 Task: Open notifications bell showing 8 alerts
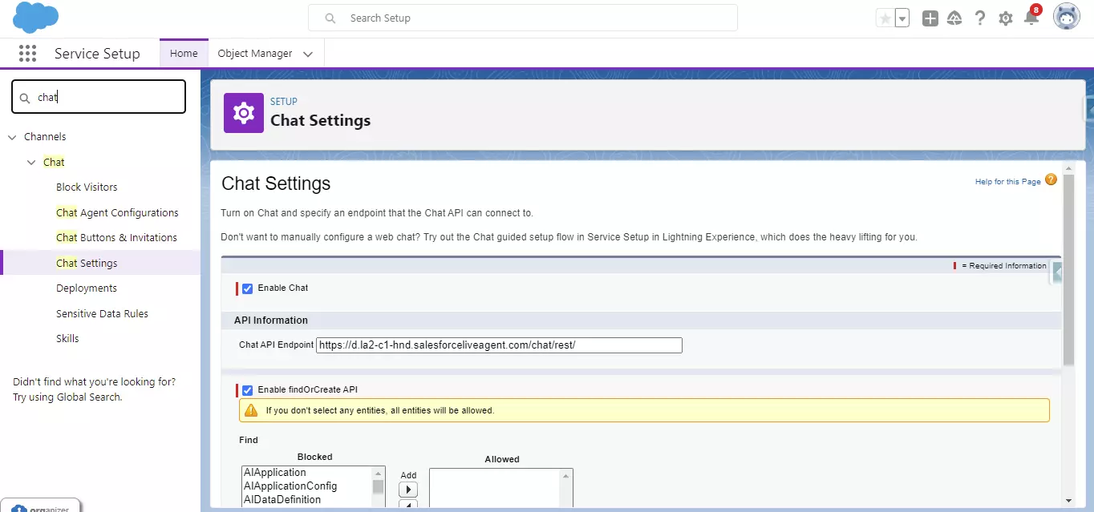(1031, 17)
